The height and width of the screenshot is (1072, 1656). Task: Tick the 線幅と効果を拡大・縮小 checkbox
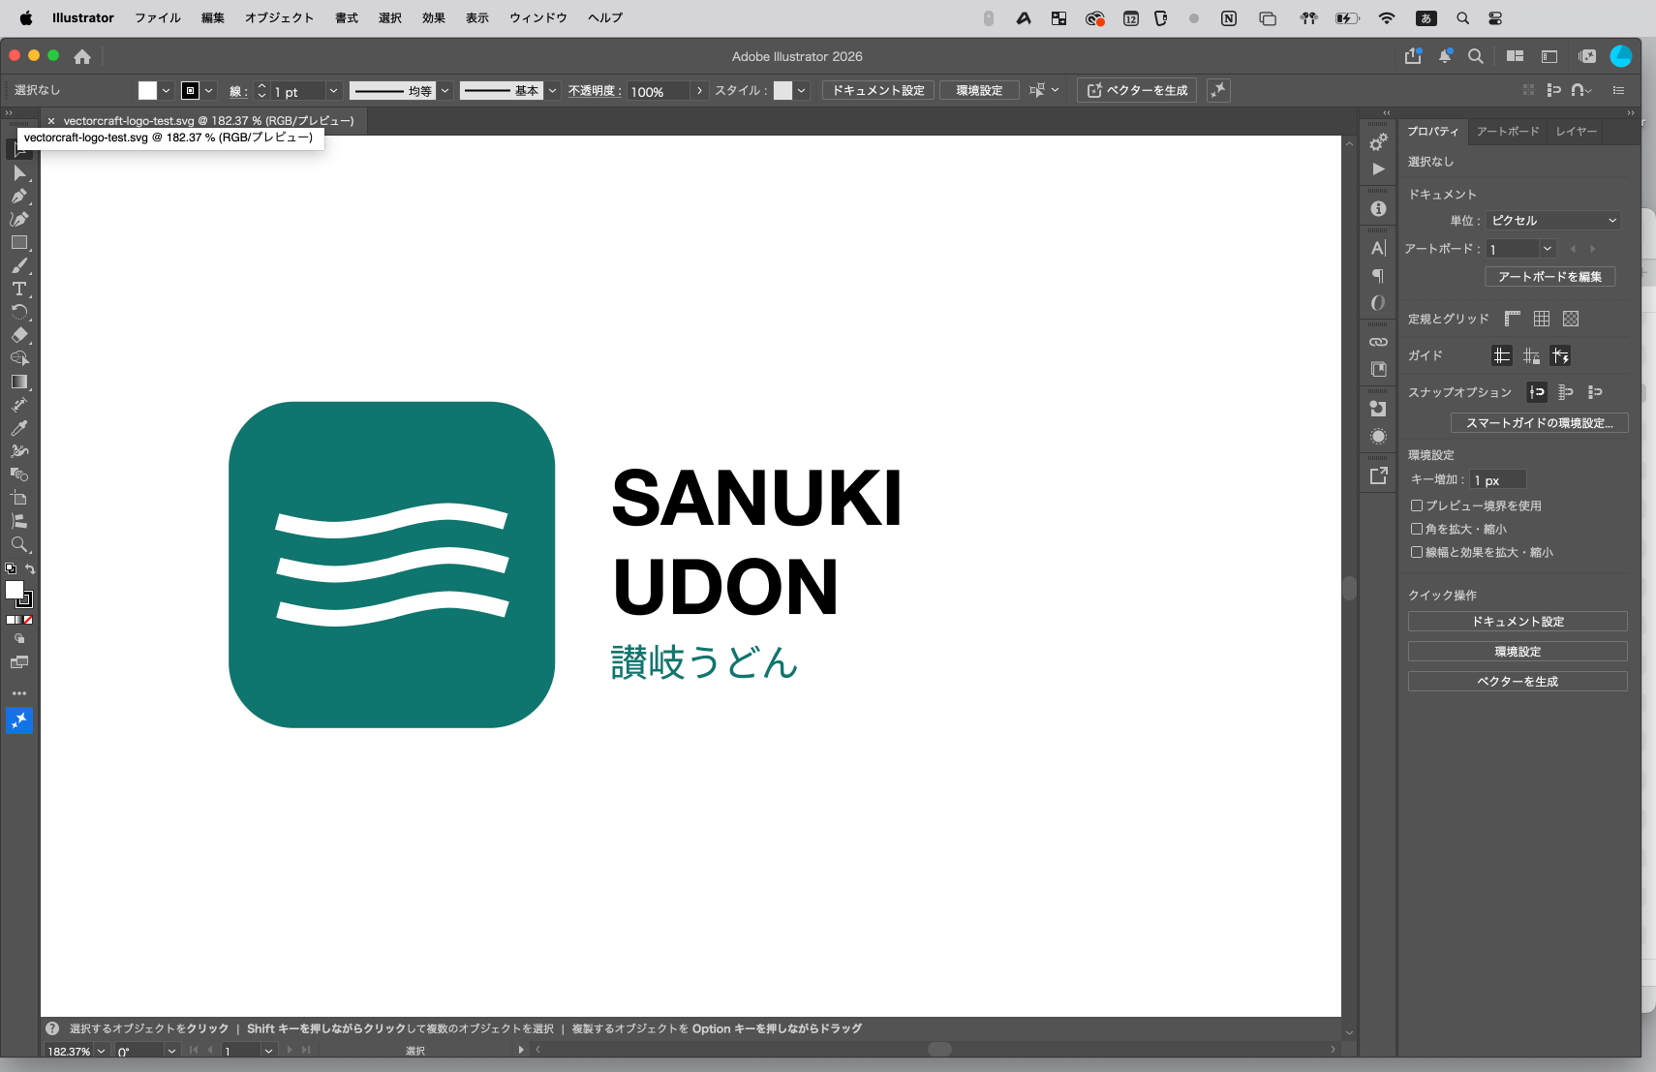point(1417,552)
